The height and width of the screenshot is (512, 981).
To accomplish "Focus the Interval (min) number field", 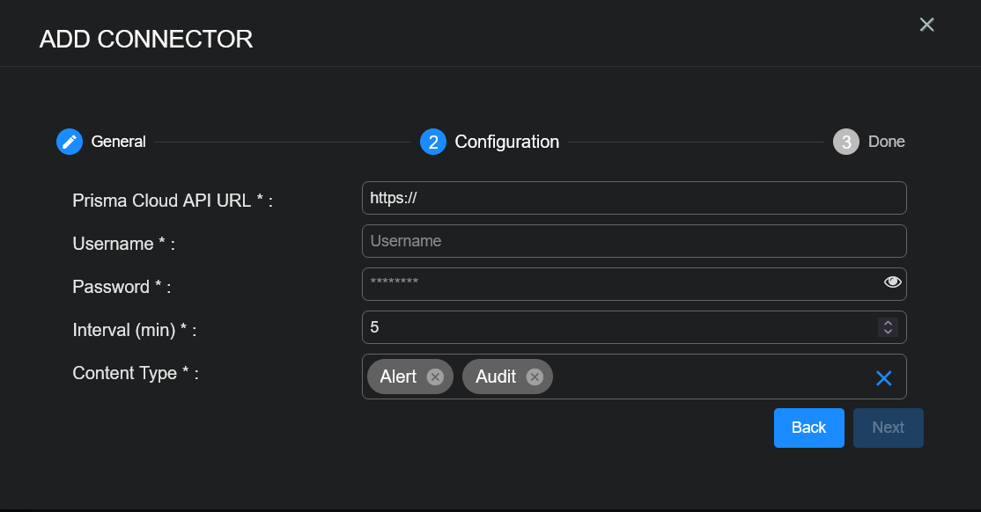I will pyautogui.click(x=616, y=327).
